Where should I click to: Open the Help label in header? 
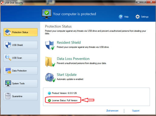click(x=126, y=17)
